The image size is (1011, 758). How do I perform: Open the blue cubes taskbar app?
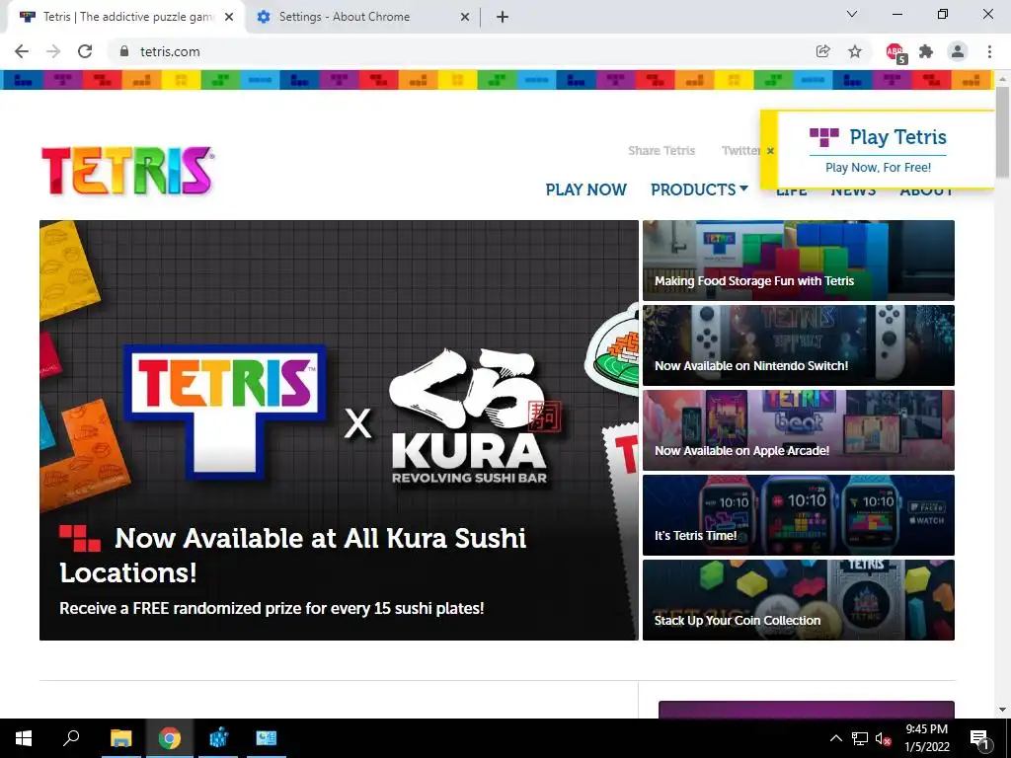point(218,738)
